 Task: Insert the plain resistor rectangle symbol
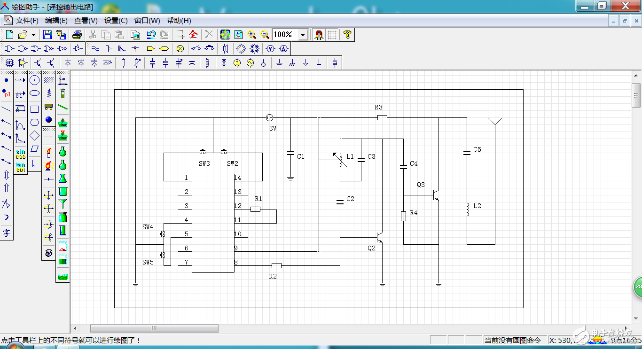click(123, 62)
